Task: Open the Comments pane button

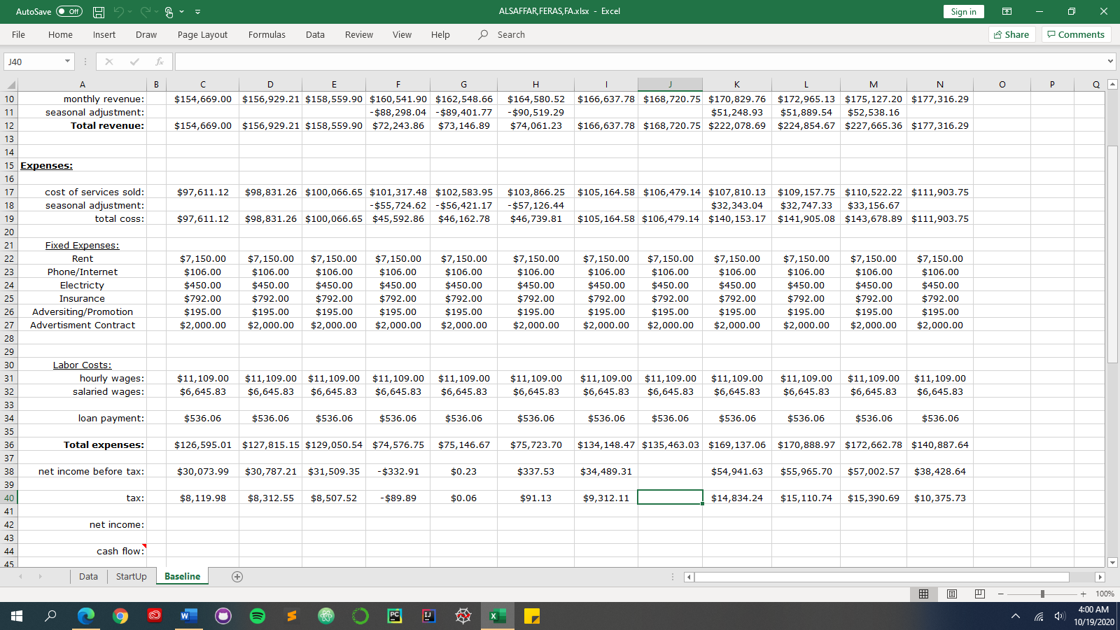Action: point(1076,35)
